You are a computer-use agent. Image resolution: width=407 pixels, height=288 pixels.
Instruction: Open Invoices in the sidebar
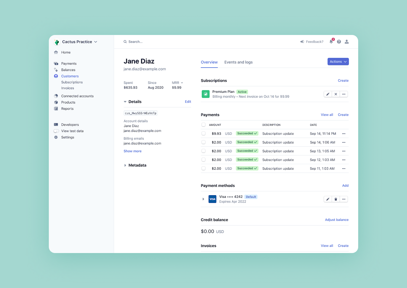pos(68,88)
